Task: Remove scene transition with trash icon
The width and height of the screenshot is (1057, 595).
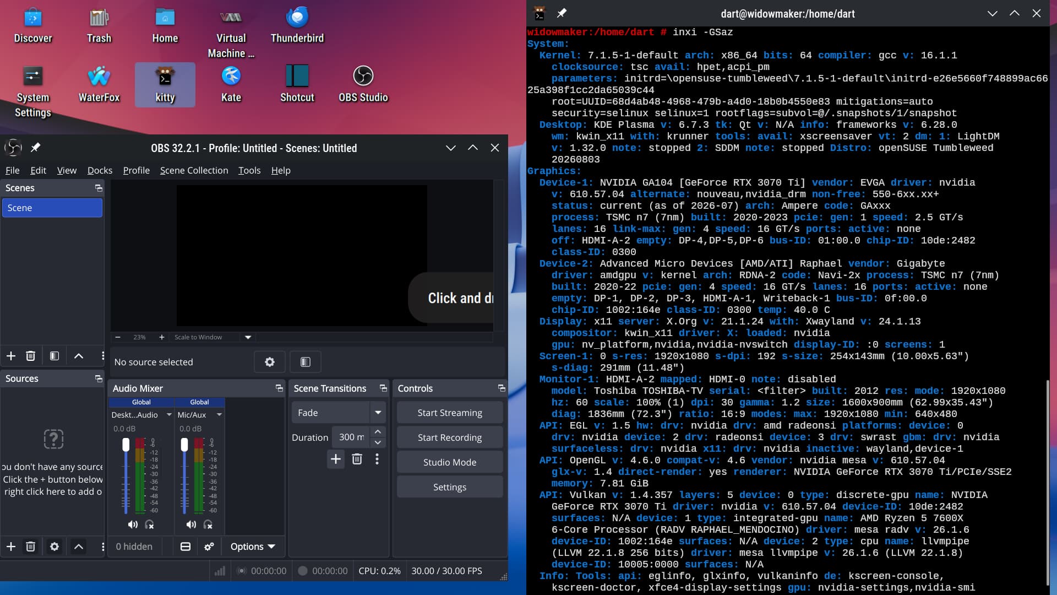Action: click(x=357, y=459)
